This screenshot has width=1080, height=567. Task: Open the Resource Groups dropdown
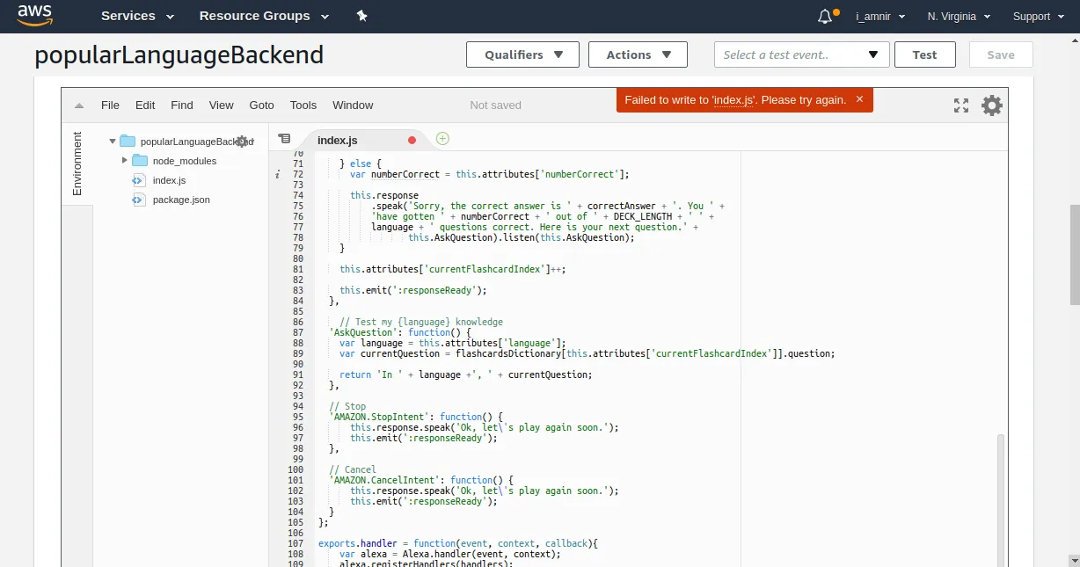tap(264, 16)
